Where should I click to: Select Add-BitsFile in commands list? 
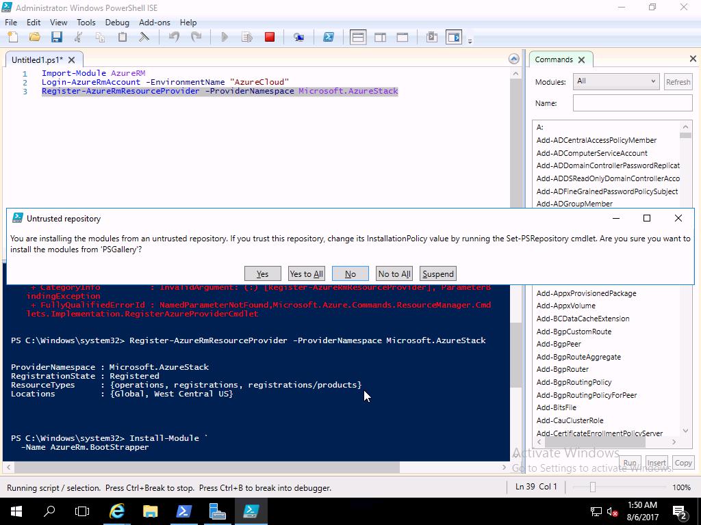[556, 407]
